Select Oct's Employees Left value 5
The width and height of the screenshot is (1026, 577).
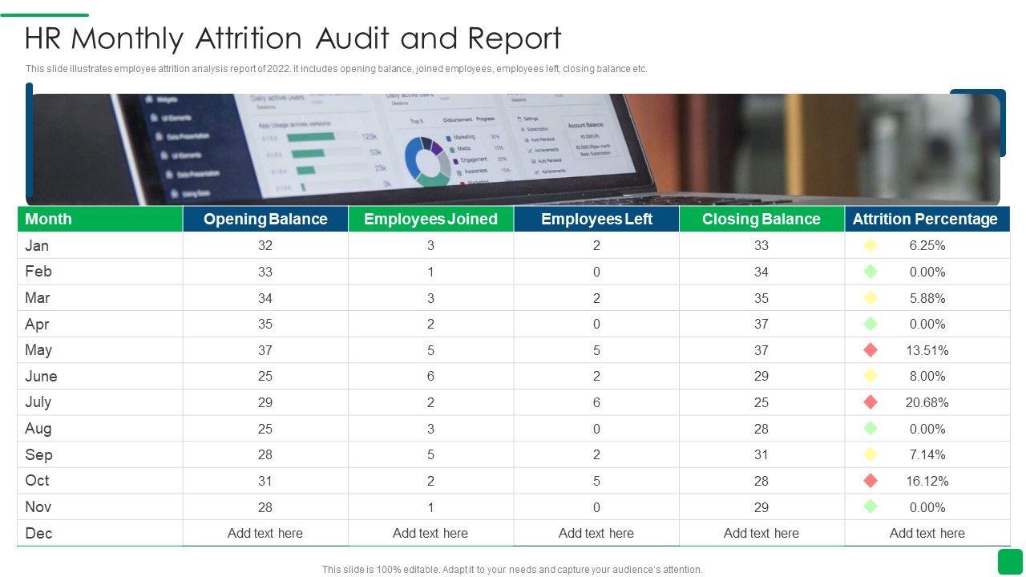(x=596, y=481)
